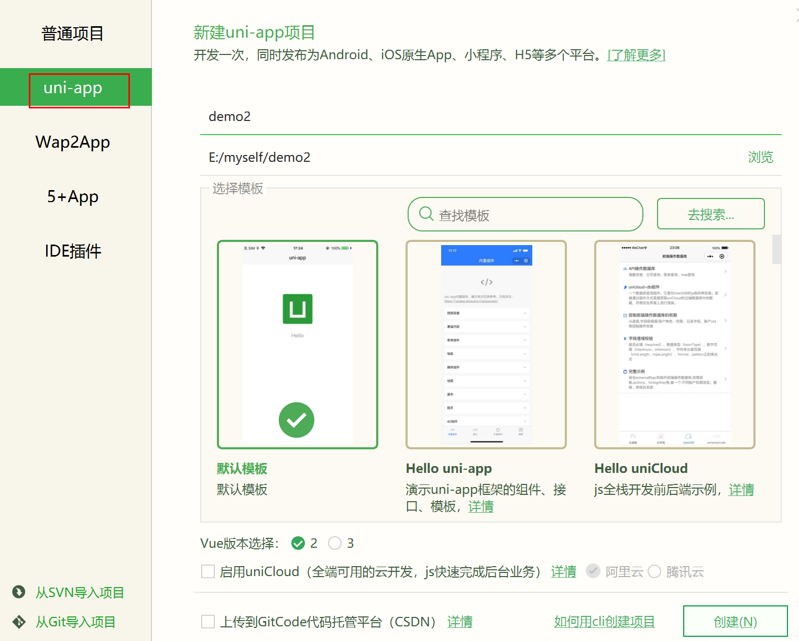Choose Vue version 2 radio button
This screenshot has width=799, height=641.
click(298, 543)
